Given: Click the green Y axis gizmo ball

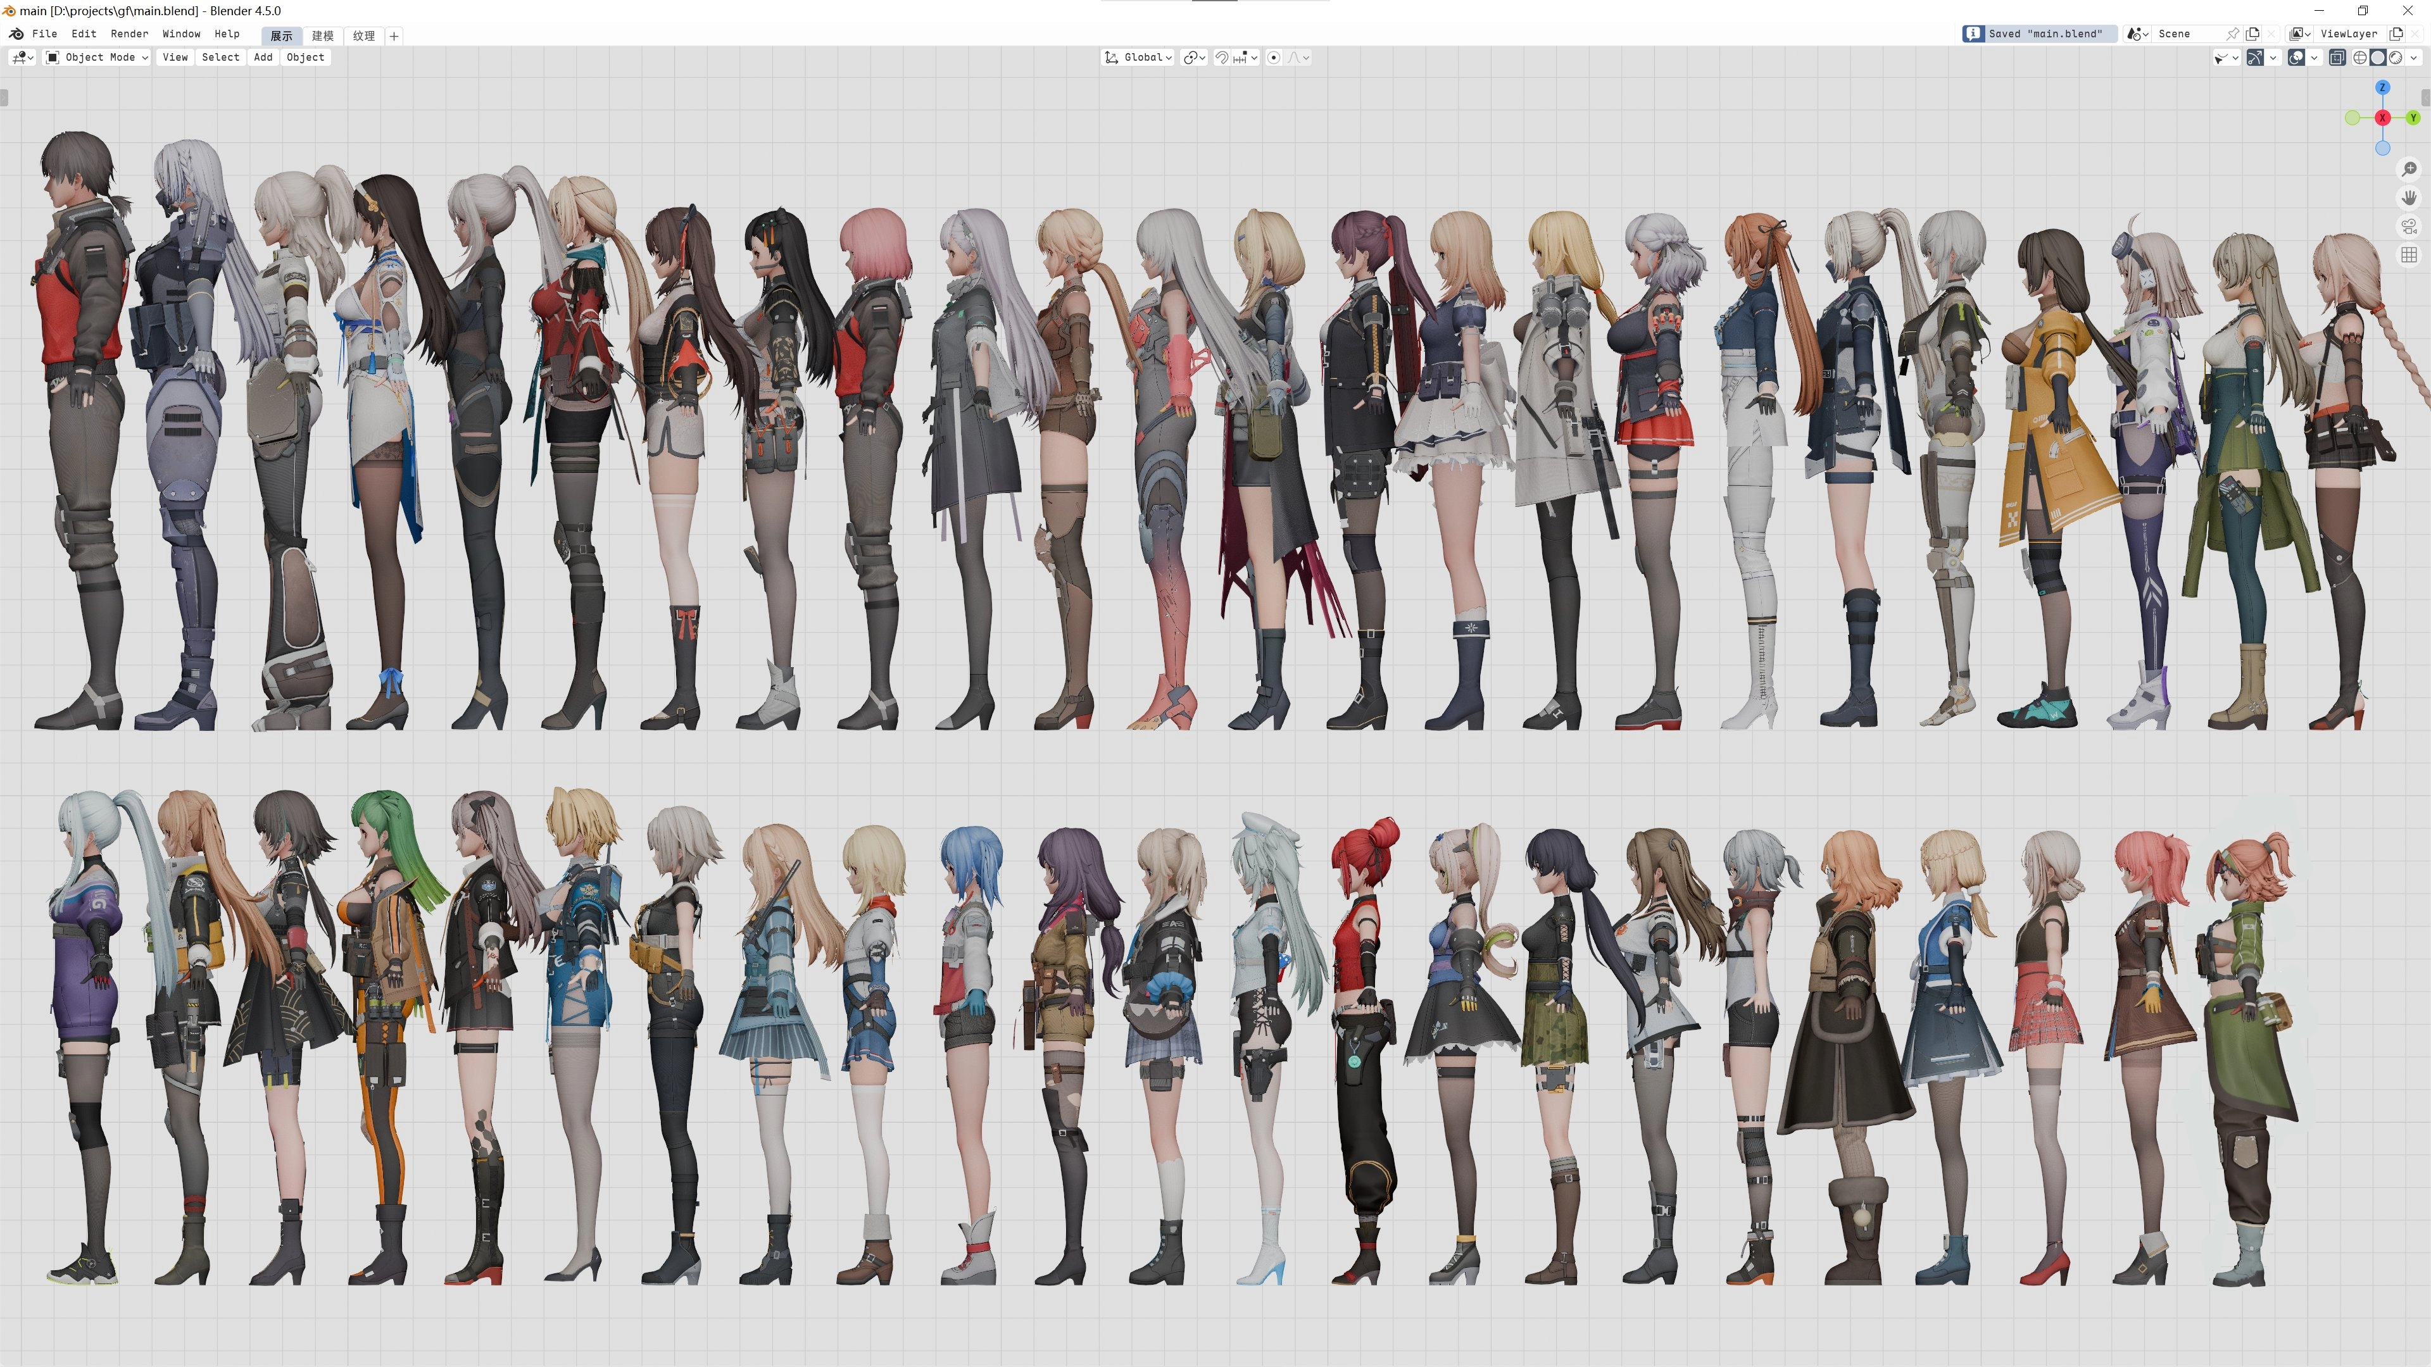Looking at the screenshot, I should point(2413,118).
